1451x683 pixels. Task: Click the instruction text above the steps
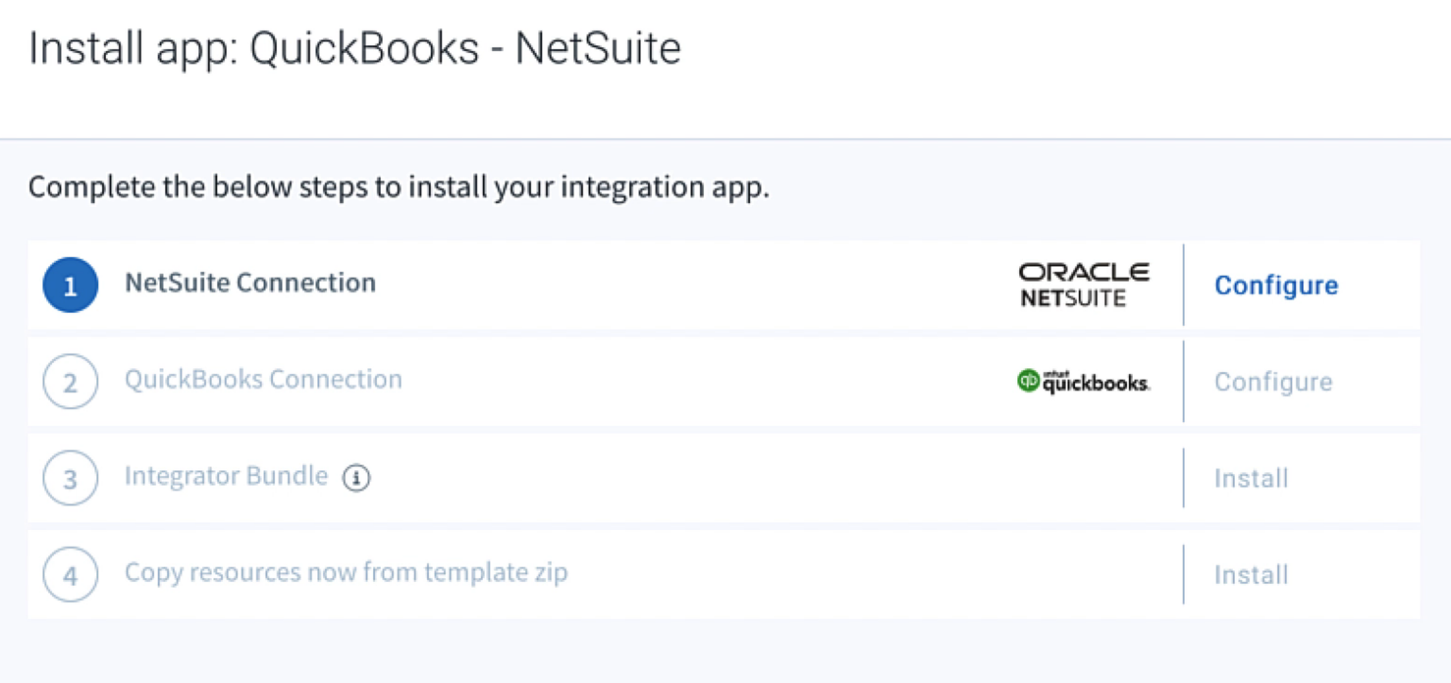pyautogui.click(x=399, y=186)
